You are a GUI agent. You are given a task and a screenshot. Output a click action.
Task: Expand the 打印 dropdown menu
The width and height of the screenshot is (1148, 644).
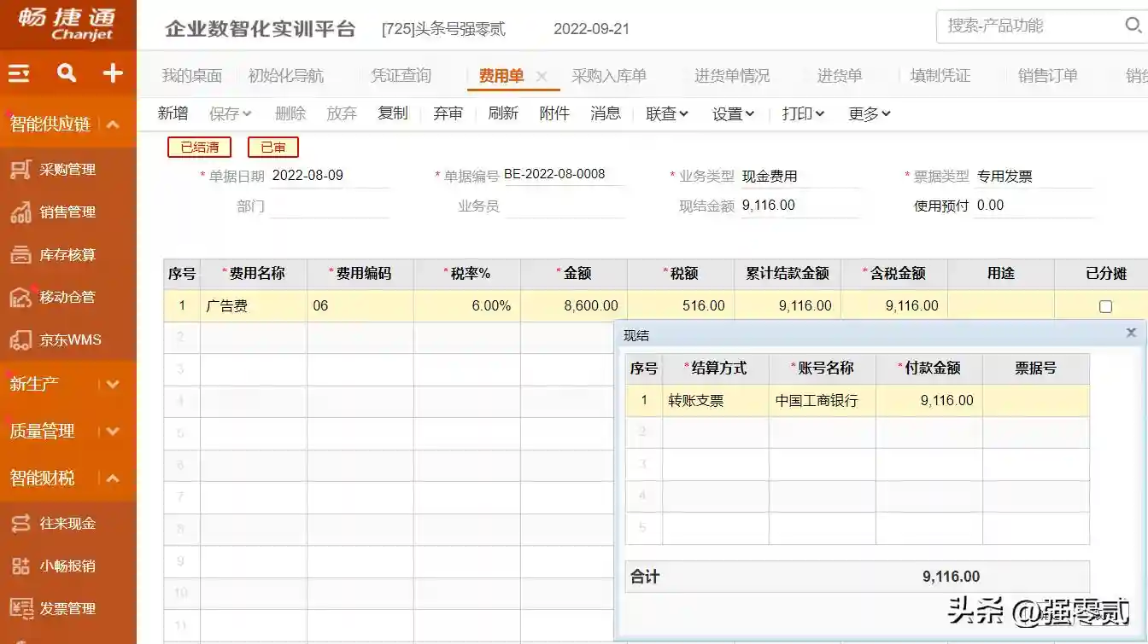pyautogui.click(x=803, y=113)
